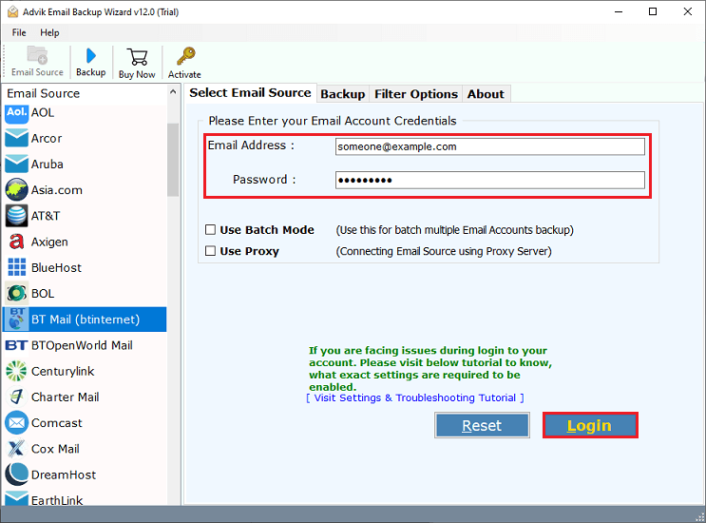Select the Centurylink starburst icon

click(x=17, y=371)
